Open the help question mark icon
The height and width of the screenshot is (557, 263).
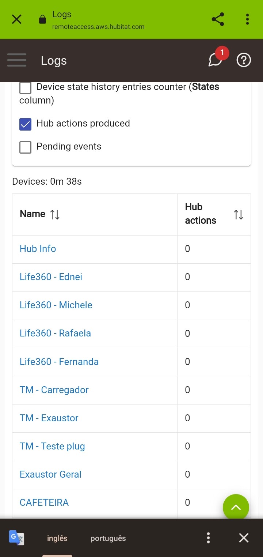pos(244,60)
